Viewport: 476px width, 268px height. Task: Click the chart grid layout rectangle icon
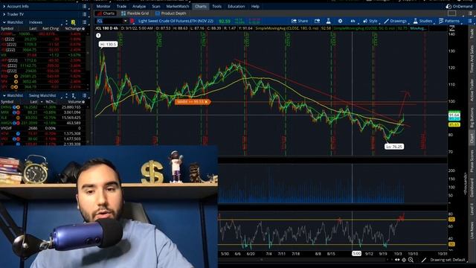point(451,13)
